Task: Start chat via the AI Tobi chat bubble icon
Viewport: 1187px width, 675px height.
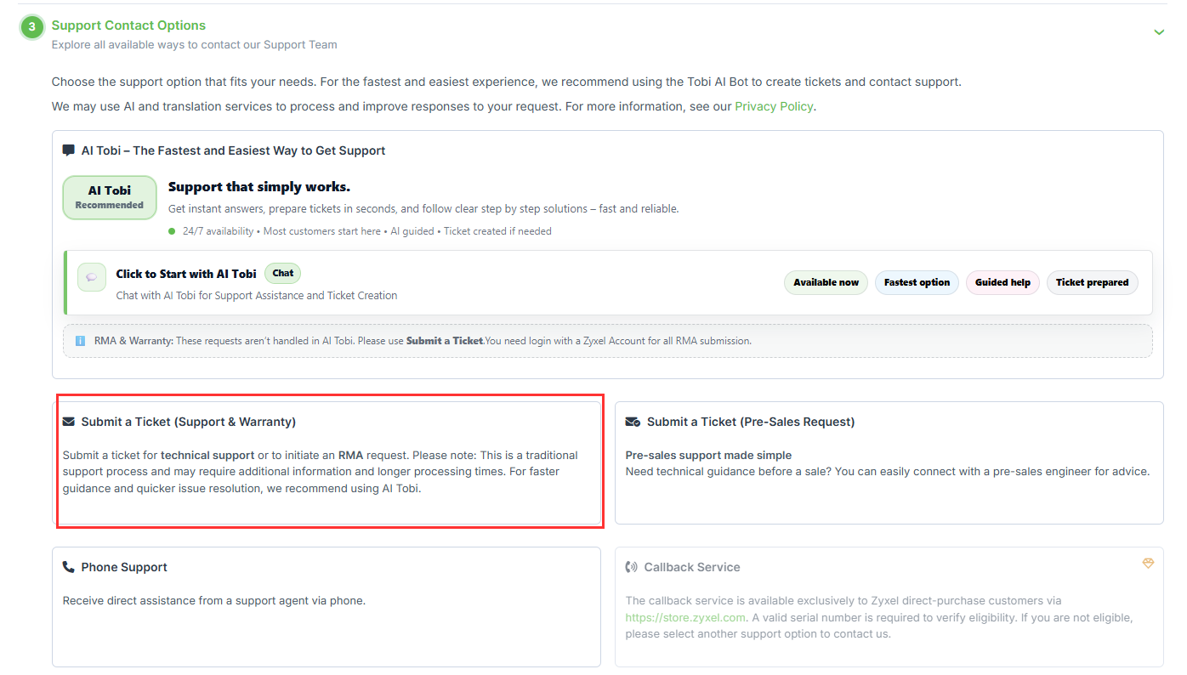Action: pos(92,277)
